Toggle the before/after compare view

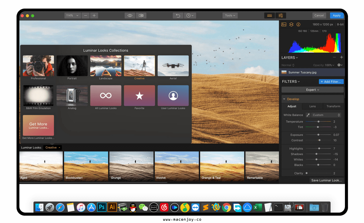pyautogui.click(x=141, y=15)
